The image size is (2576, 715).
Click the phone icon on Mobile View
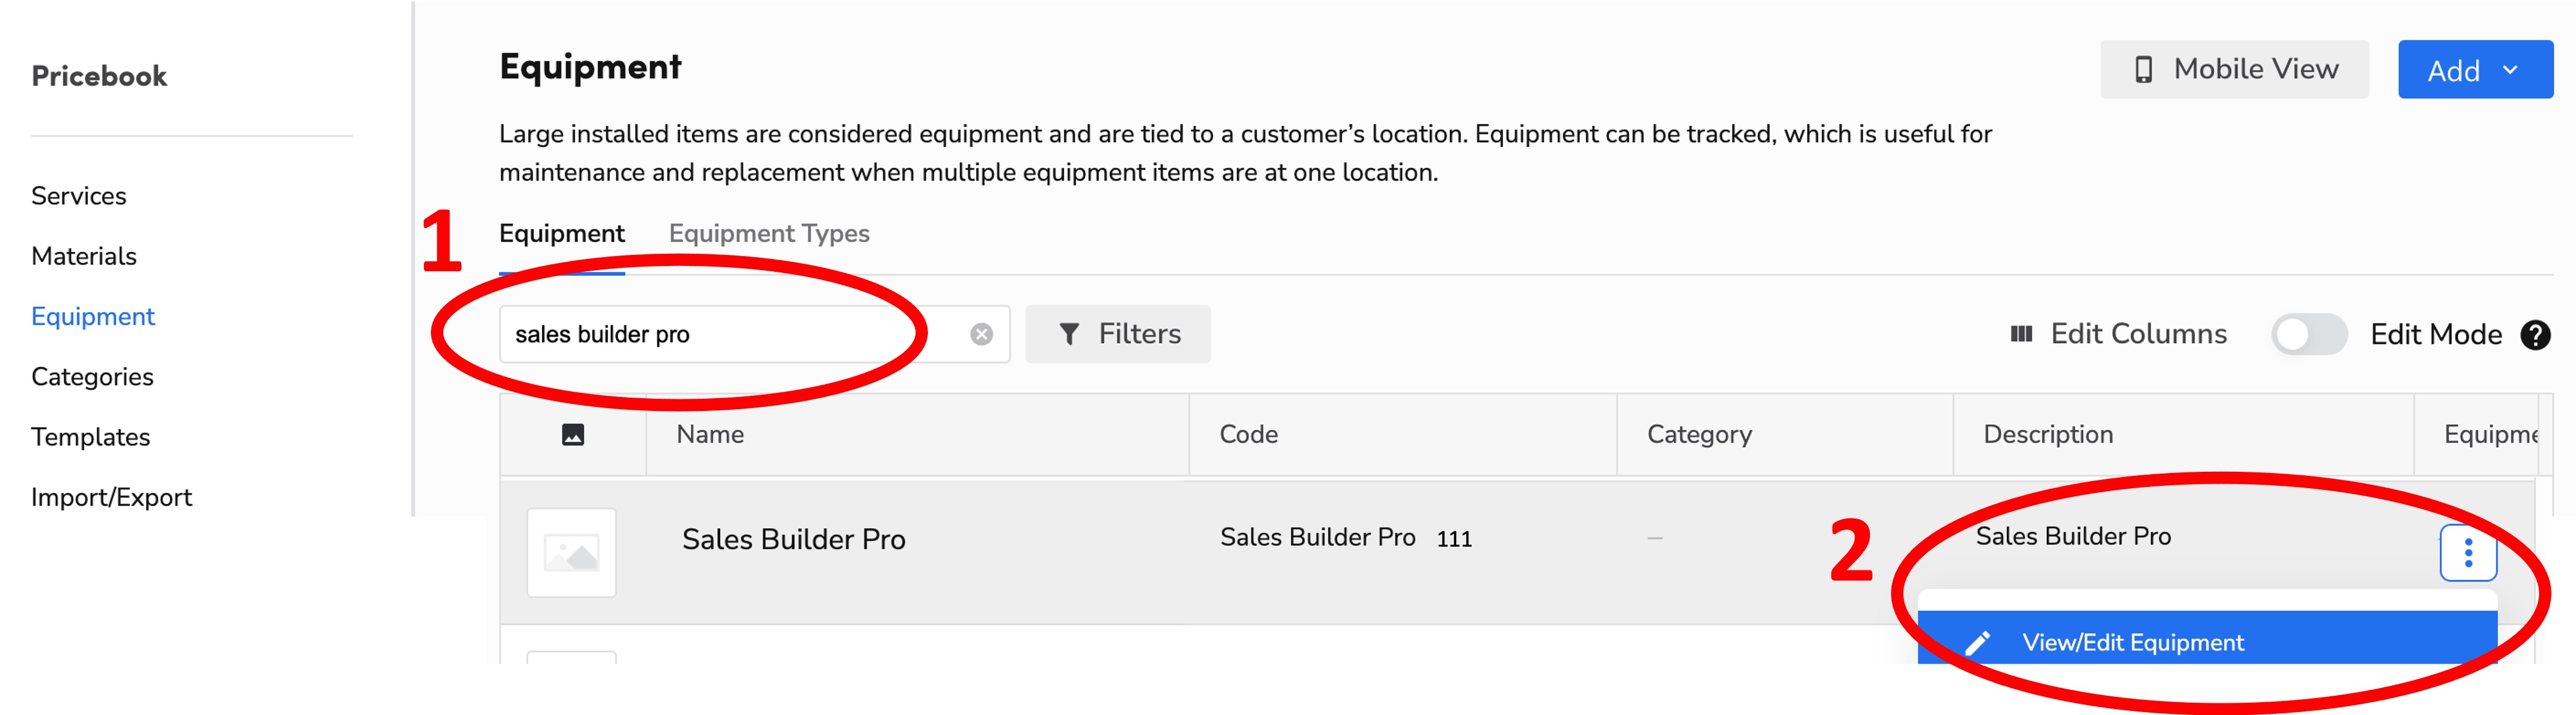point(2143,69)
